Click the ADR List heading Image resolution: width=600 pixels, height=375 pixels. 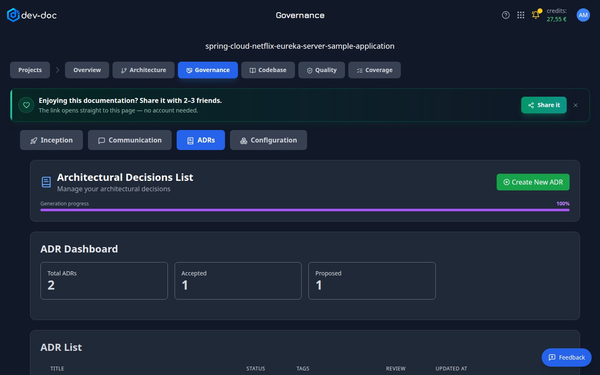coord(61,347)
